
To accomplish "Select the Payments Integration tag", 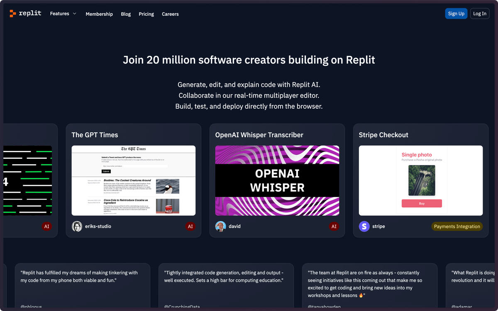I will click(x=457, y=226).
